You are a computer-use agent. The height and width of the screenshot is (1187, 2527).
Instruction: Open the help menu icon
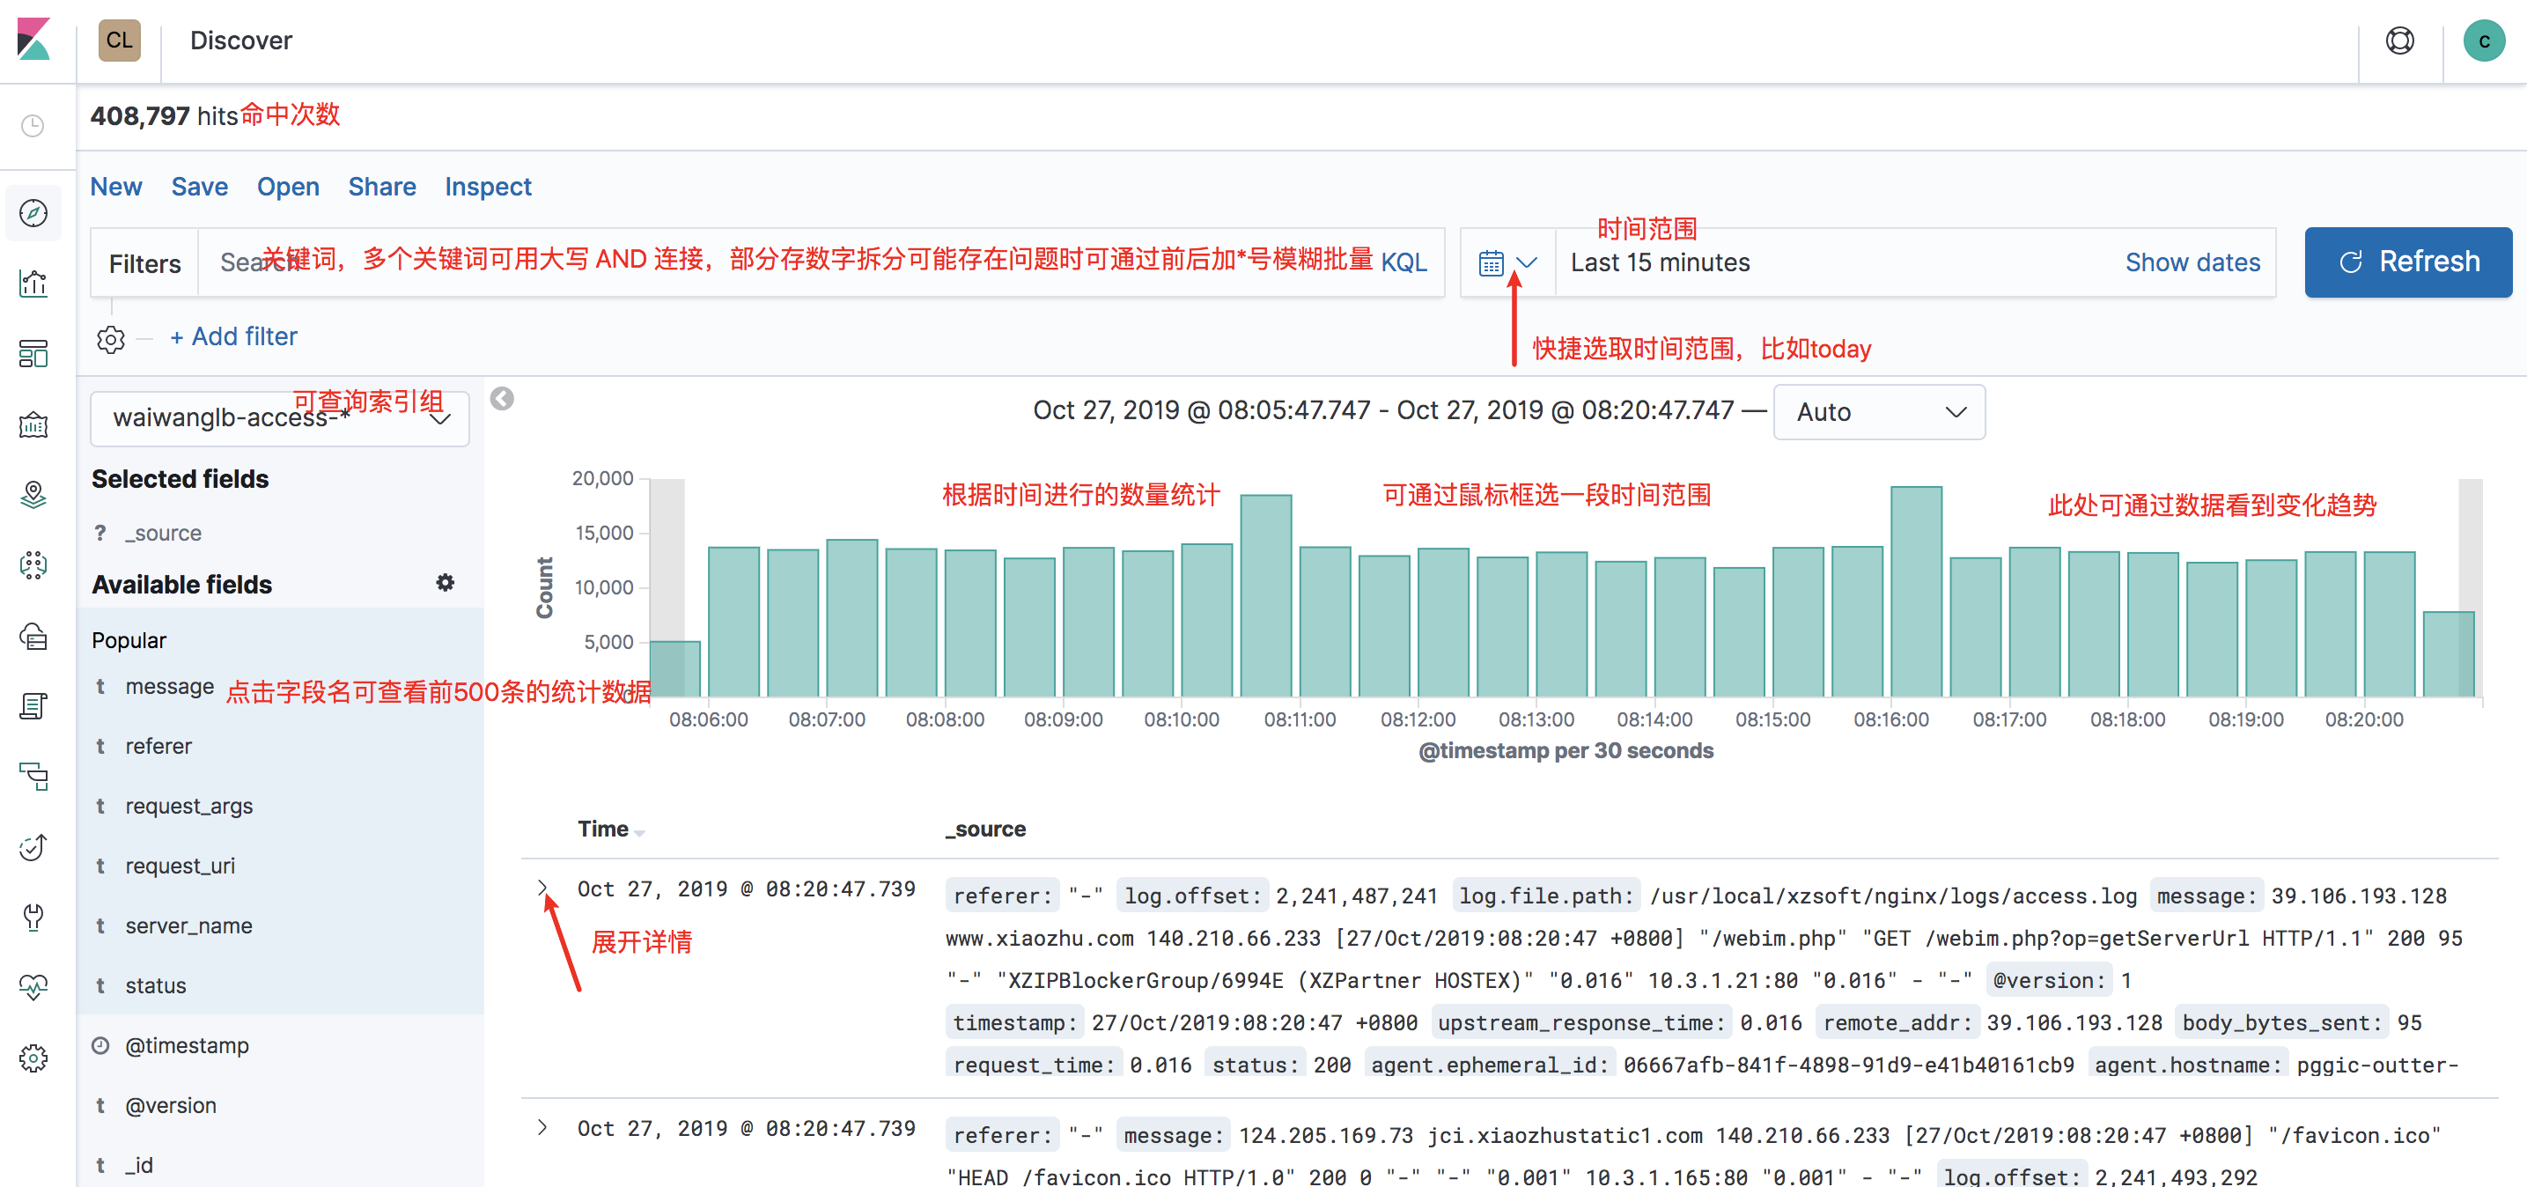(2399, 41)
